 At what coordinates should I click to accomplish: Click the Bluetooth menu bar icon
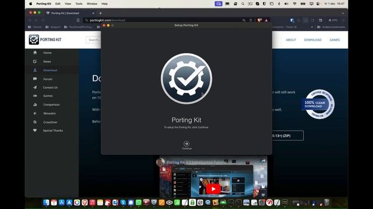tap(279, 4)
